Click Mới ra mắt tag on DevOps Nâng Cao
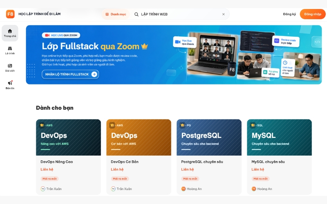 click(49, 179)
